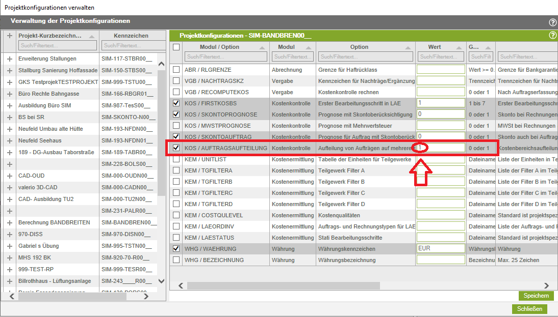The height and width of the screenshot is (317, 558).
Task: Open help for Verwaltung der Projektkonfigurationen header
Action: pyautogui.click(x=553, y=22)
